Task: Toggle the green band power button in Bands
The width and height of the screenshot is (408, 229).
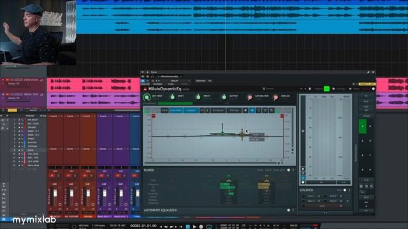Action: pos(229,176)
